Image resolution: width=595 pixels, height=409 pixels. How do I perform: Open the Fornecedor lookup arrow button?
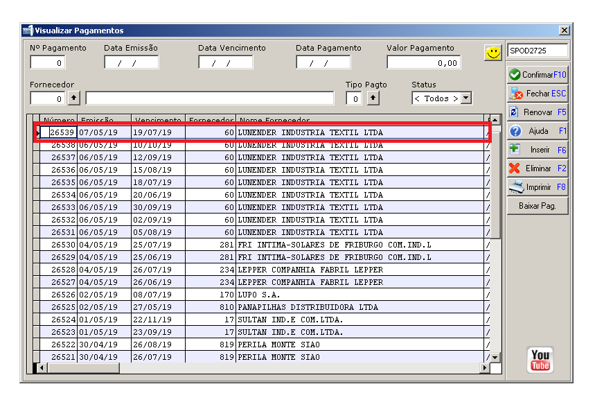coord(74,98)
